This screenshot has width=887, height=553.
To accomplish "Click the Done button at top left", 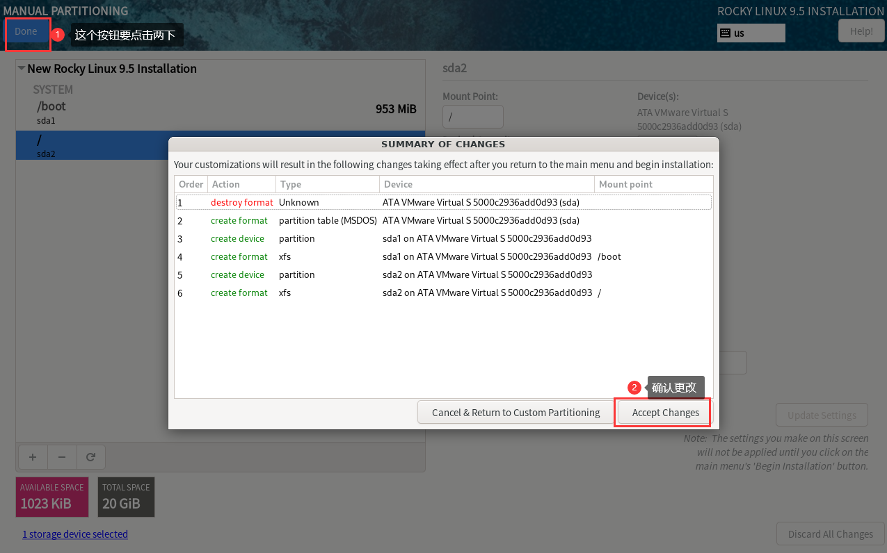I will pyautogui.click(x=26, y=32).
